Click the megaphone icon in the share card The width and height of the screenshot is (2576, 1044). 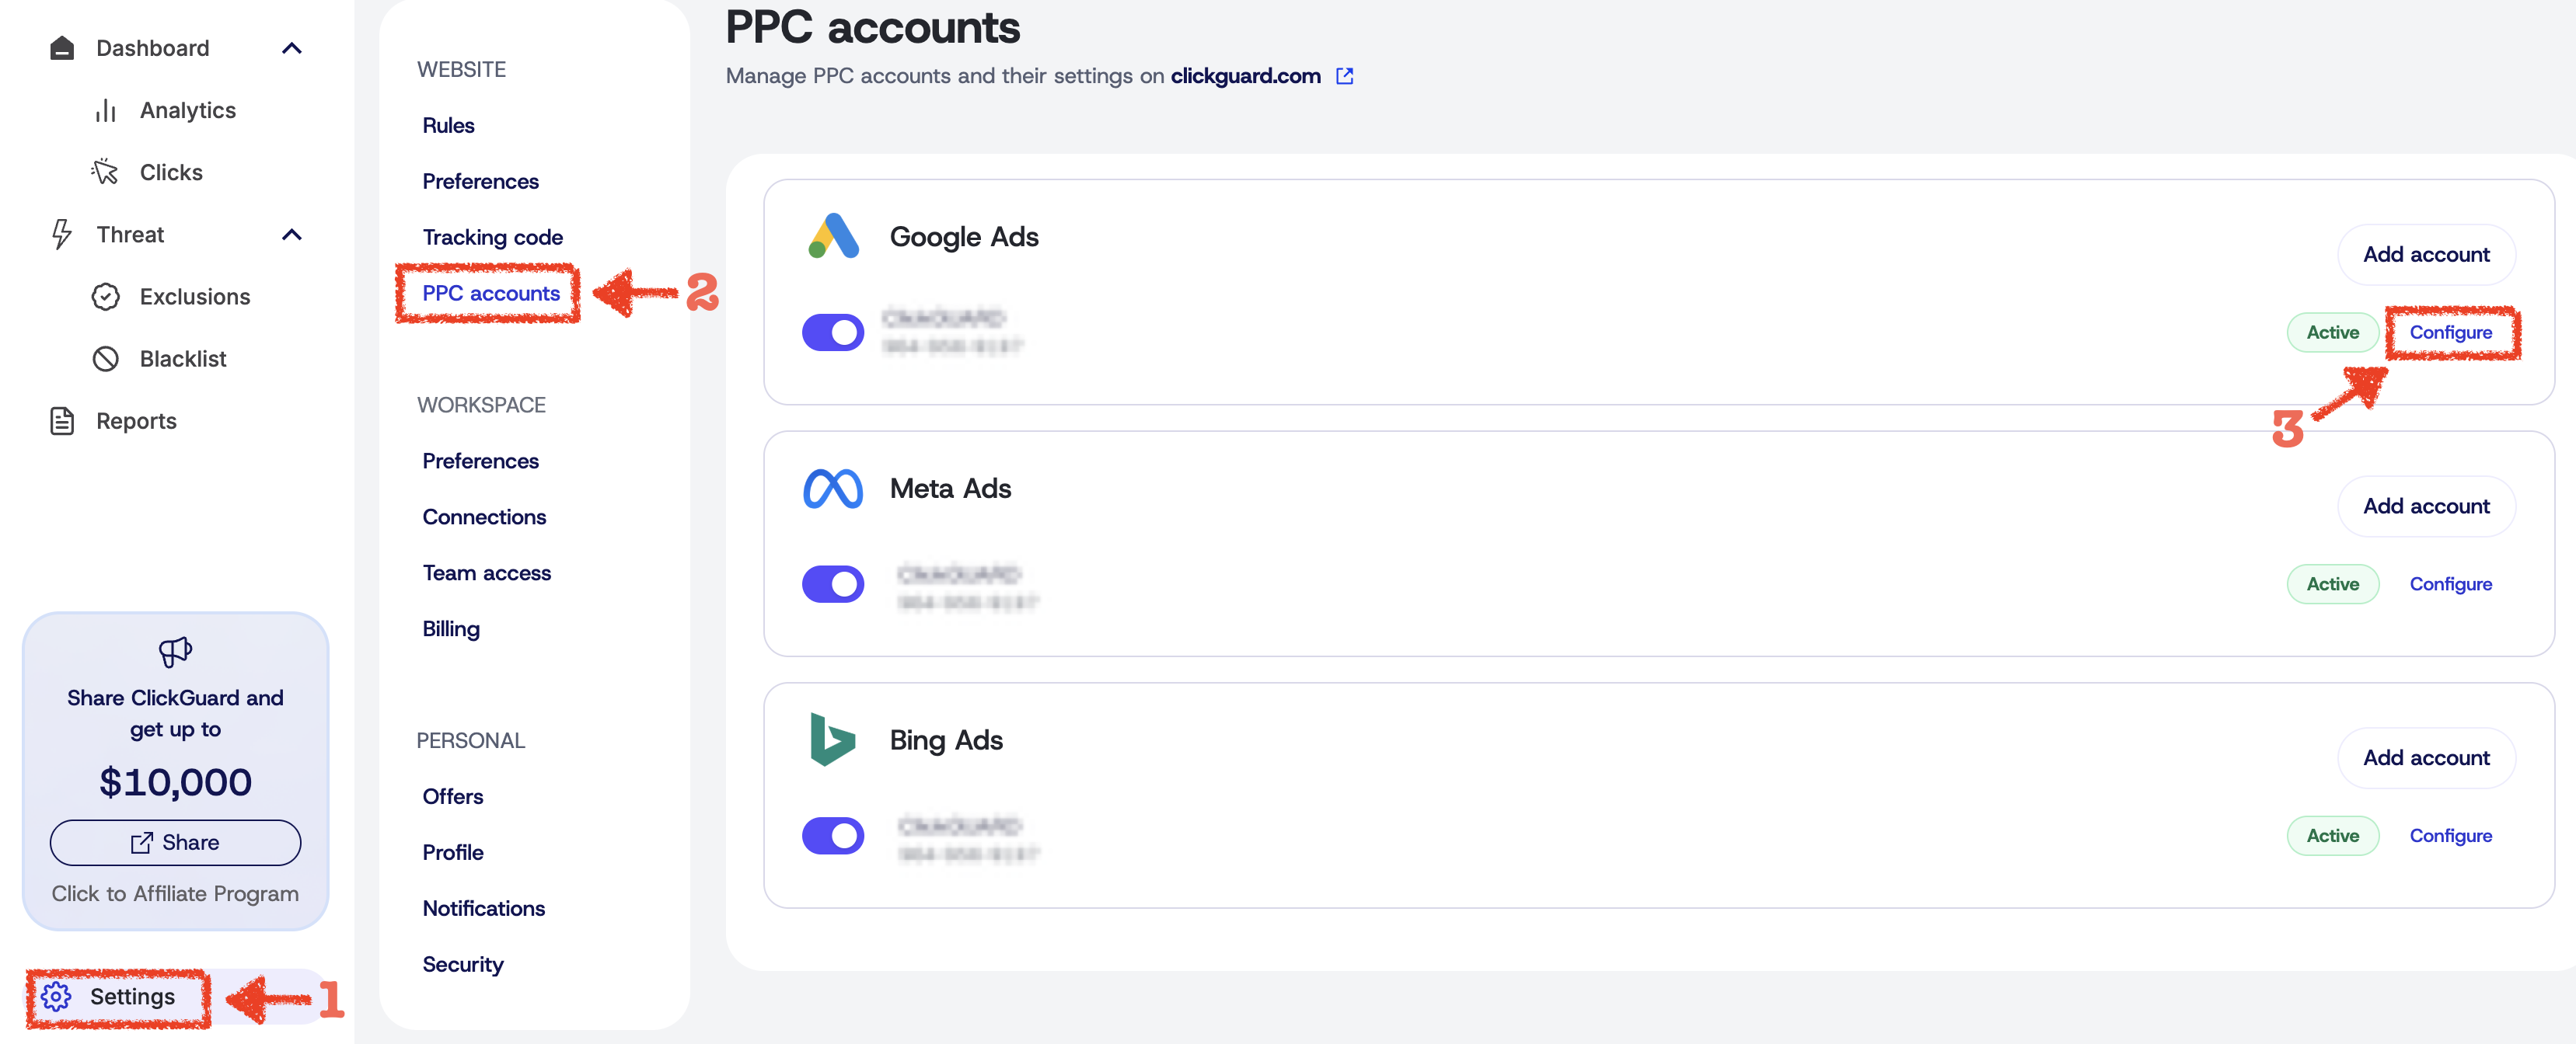click(175, 652)
